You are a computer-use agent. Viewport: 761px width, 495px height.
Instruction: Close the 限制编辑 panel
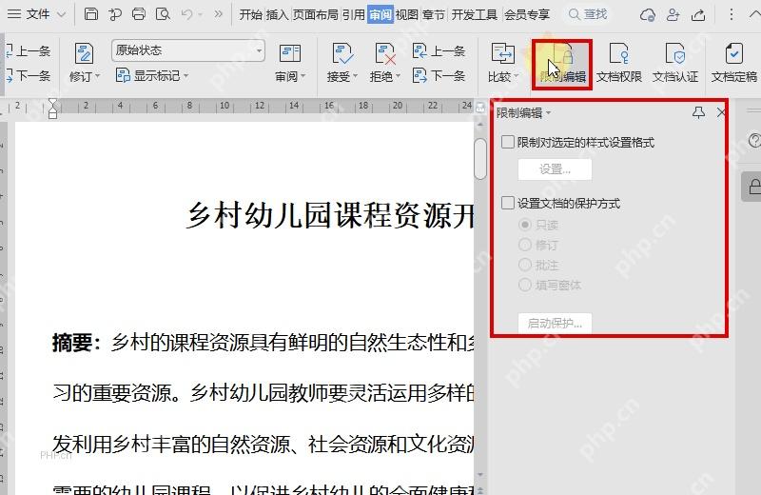click(721, 113)
